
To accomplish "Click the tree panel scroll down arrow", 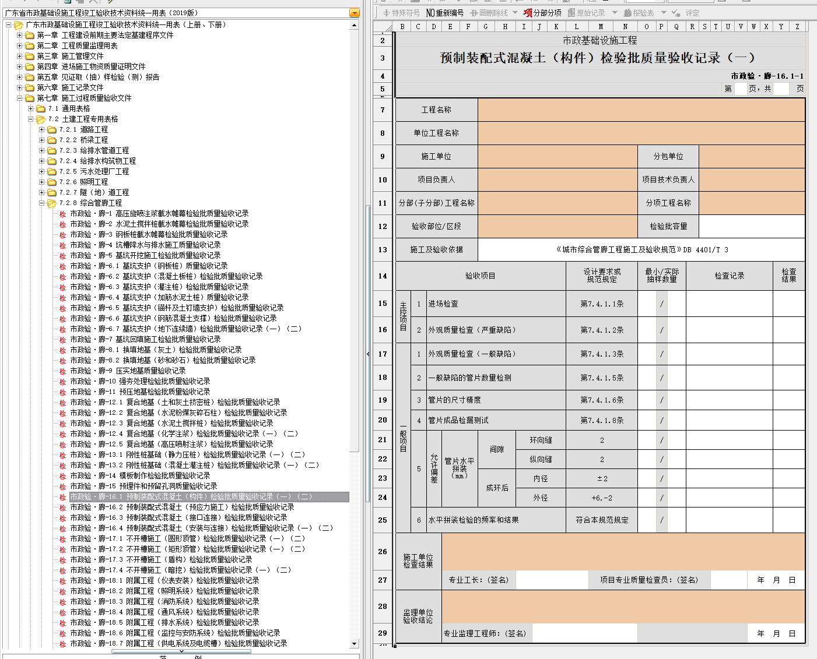I will [x=355, y=644].
